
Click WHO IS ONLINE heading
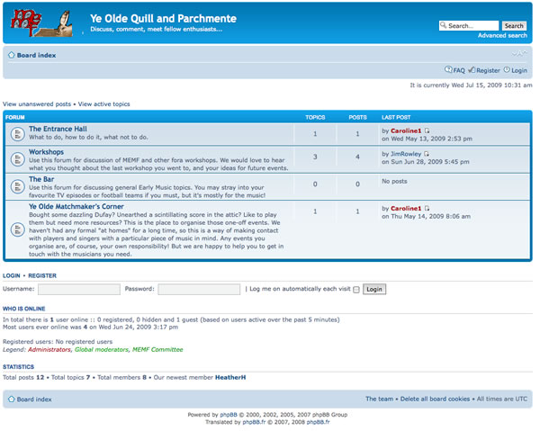click(23, 309)
